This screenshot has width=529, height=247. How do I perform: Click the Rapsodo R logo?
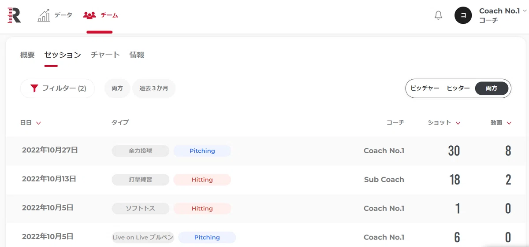point(14,15)
